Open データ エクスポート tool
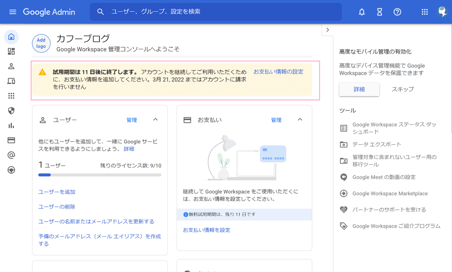 pyautogui.click(x=377, y=144)
